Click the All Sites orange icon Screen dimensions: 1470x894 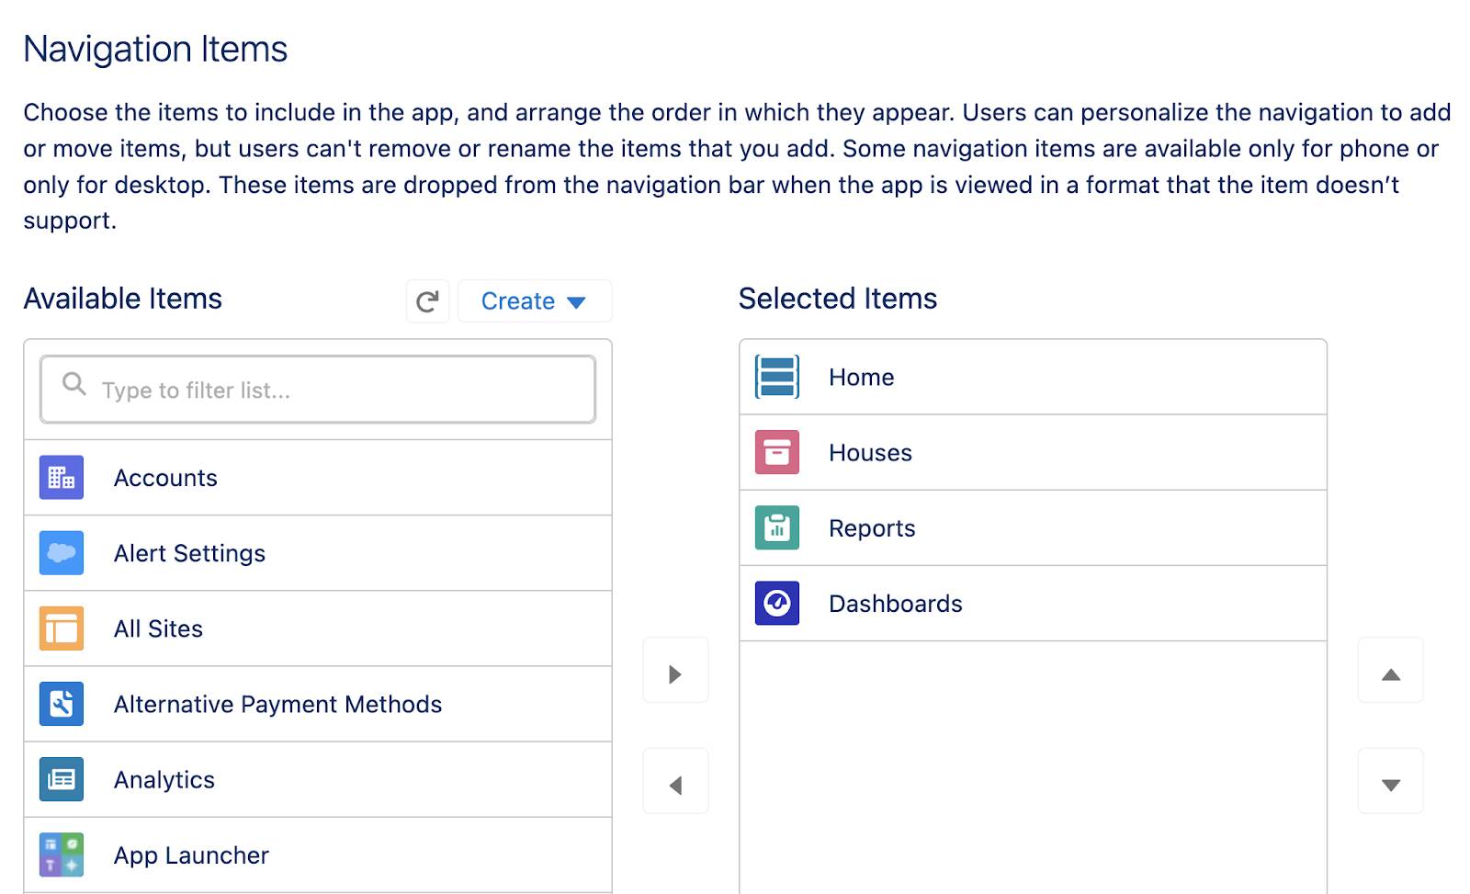pos(61,628)
